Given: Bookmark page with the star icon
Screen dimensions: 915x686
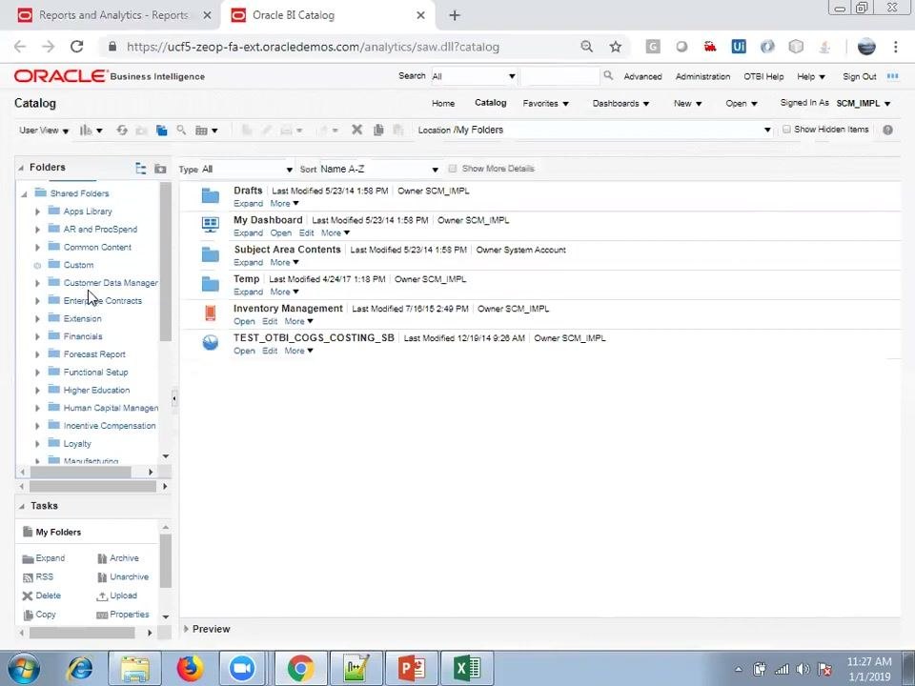Looking at the screenshot, I should click(x=615, y=47).
